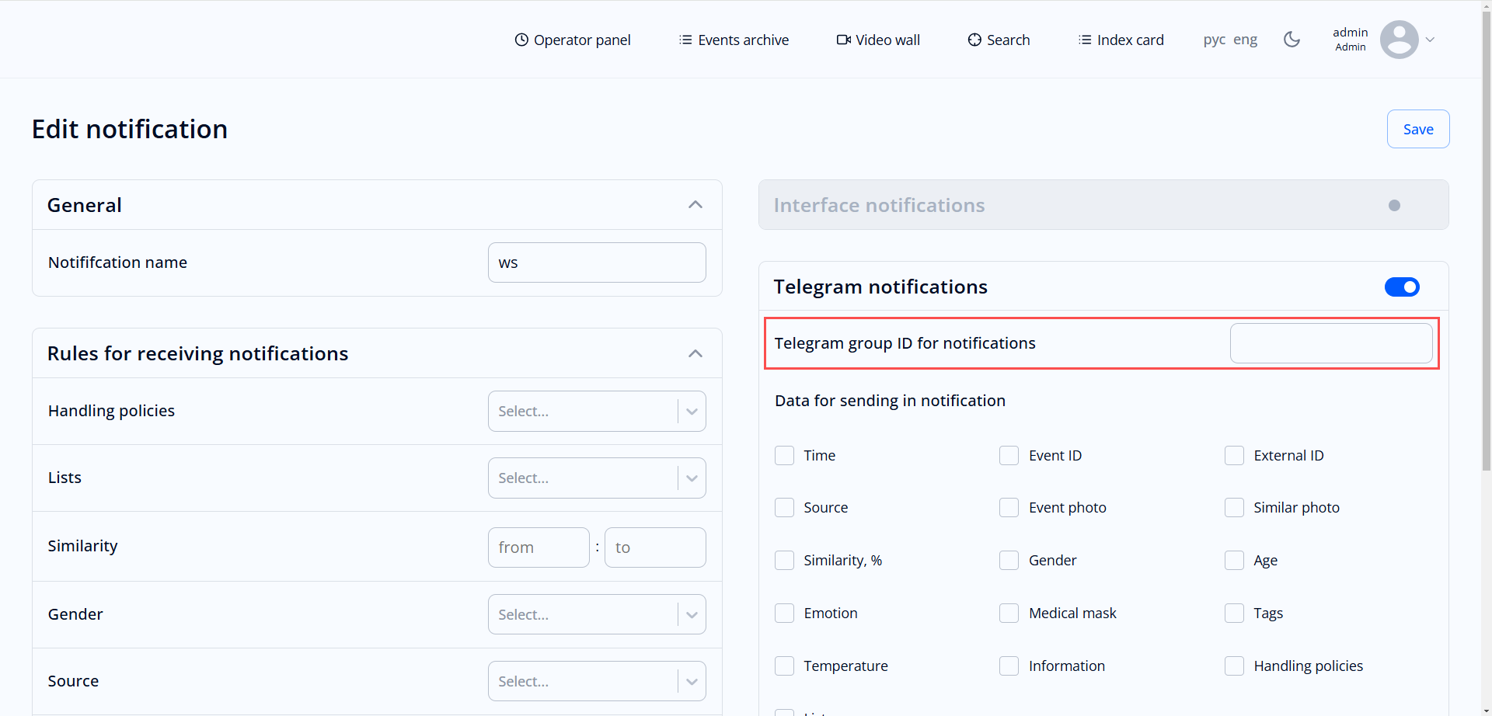Switch interface language to eng
Screen dimensions: 1492x716
click(x=1246, y=39)
